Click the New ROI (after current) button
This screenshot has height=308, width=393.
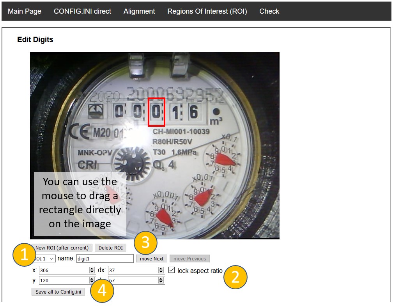(62, 248)
